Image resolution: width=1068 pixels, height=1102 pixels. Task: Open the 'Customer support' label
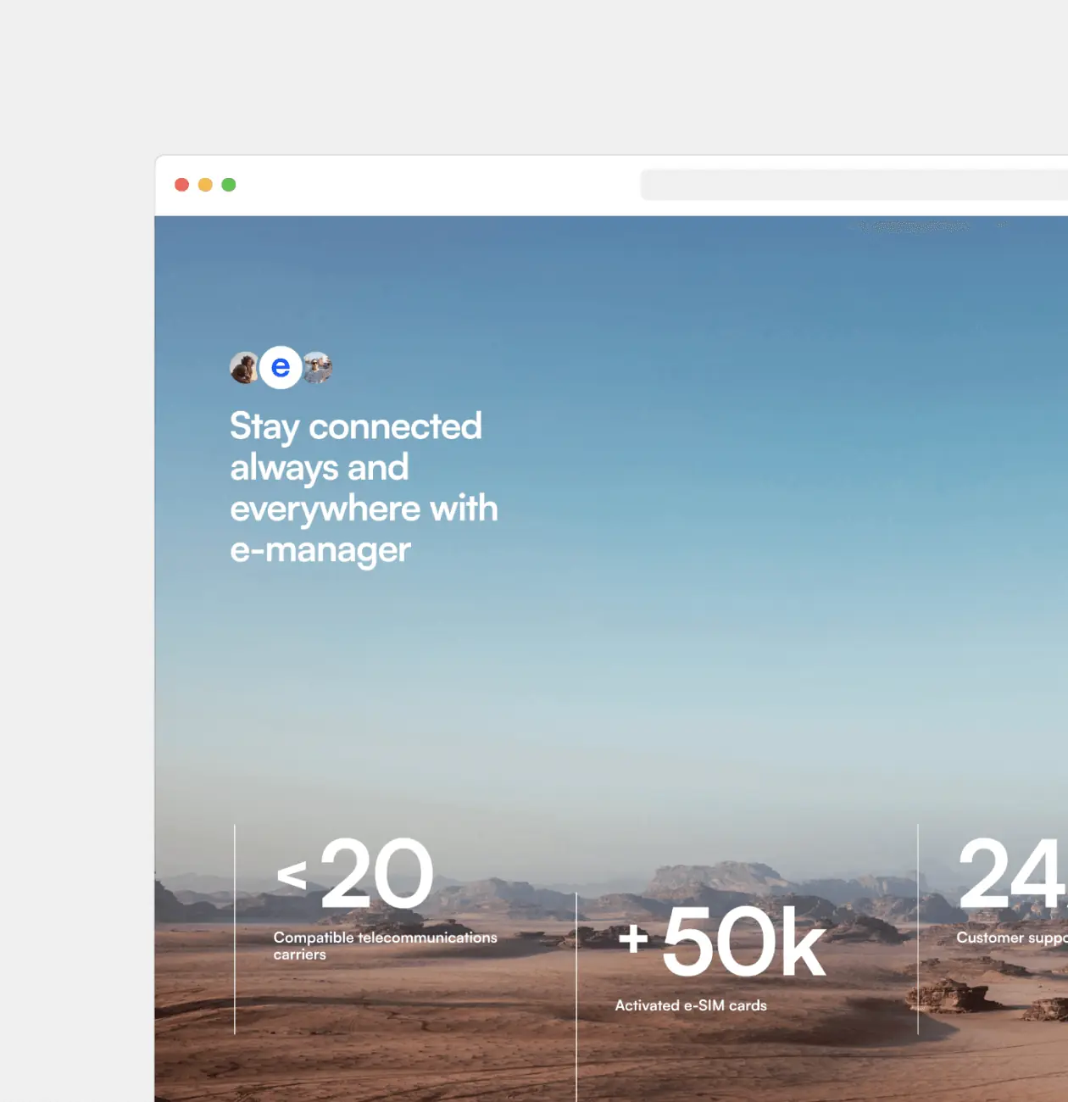point(1011,938)
